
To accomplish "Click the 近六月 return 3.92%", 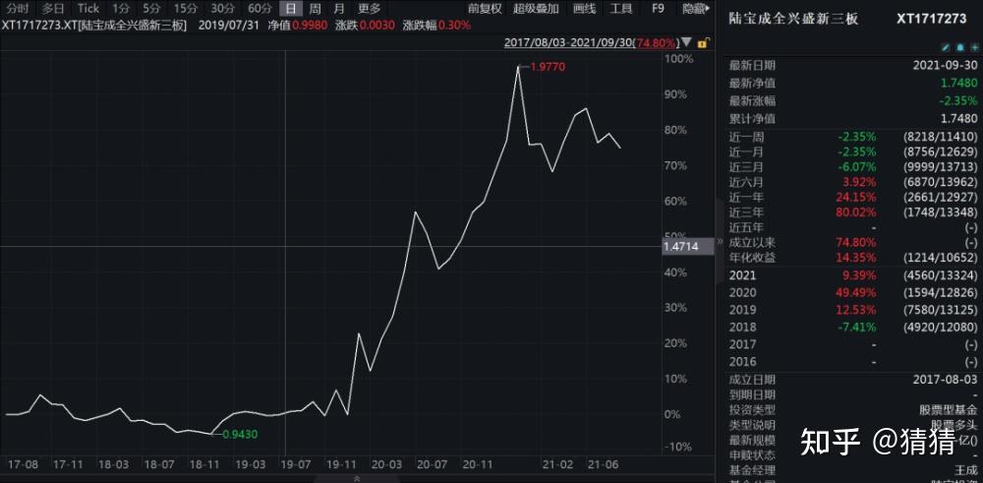I will [859, 182].
